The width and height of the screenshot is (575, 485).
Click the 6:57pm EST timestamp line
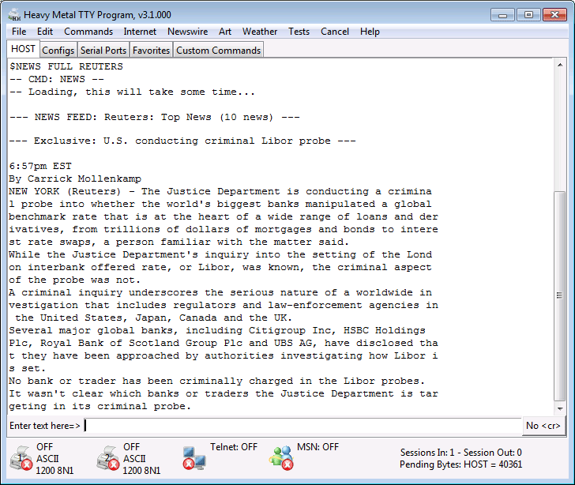click(x=40, y=166)
